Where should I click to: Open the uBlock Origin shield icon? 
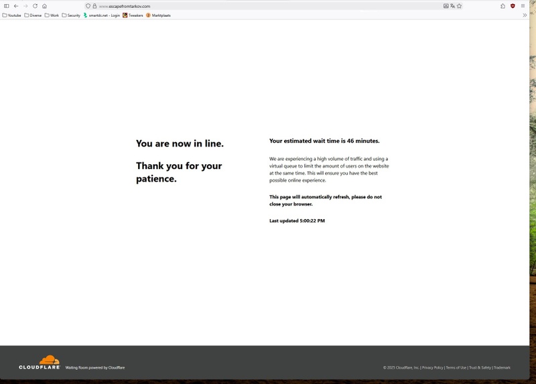pos(513,6)
